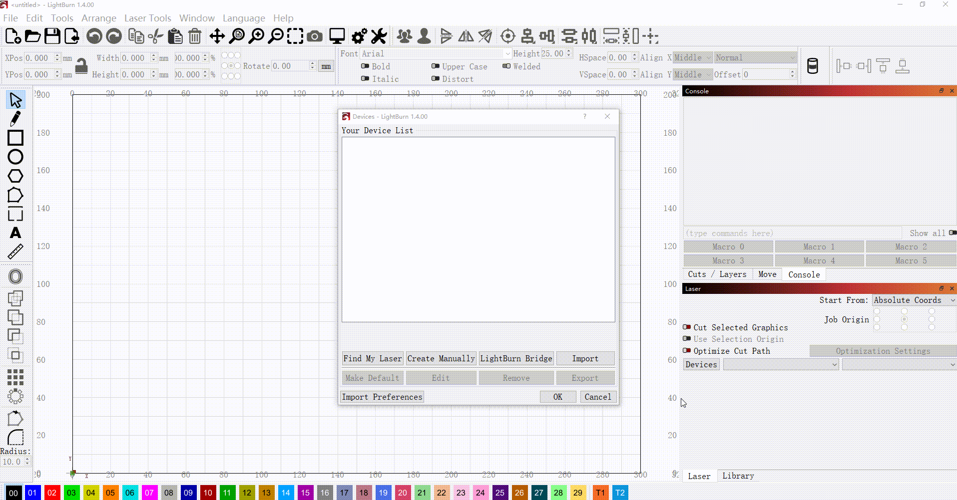957x500 pixels.
Task: Choose tool layer swatch T1
Action: [600, 493]
